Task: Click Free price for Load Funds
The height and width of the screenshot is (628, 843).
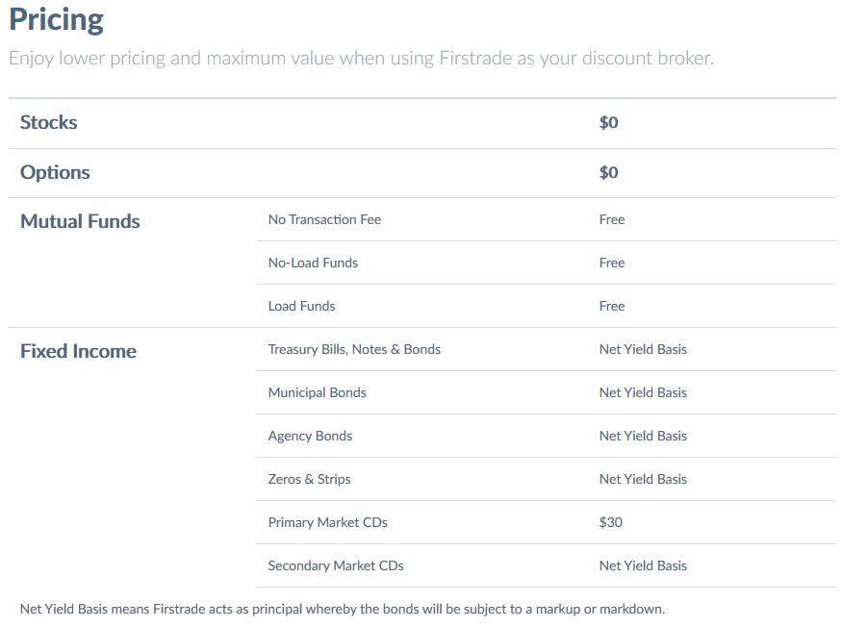Action: [x=611, y=306]
